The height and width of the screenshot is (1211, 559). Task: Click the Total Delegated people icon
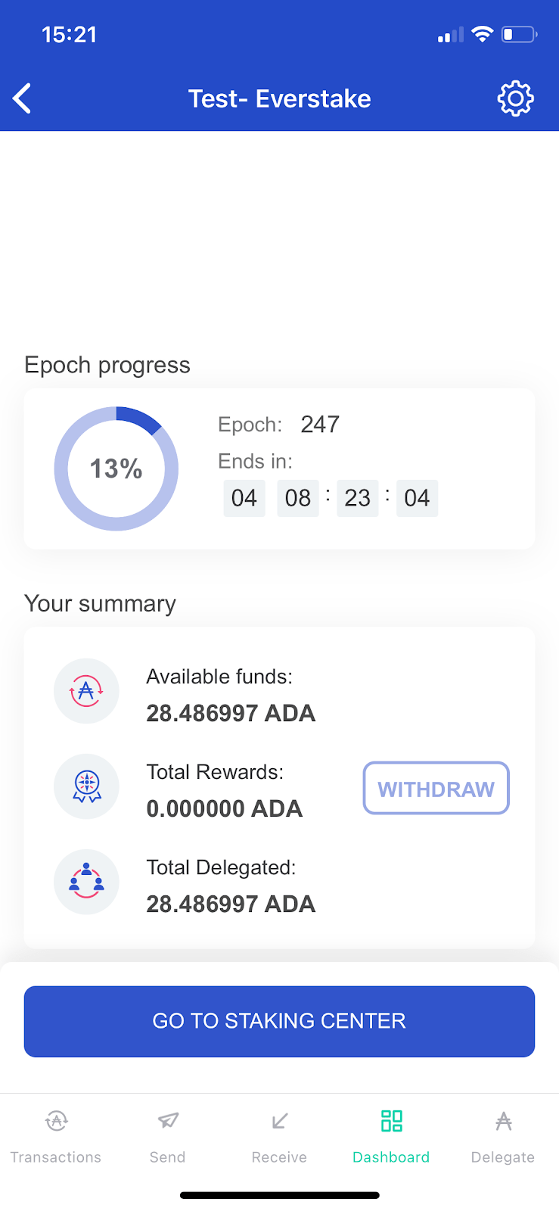tap(86, 882)
